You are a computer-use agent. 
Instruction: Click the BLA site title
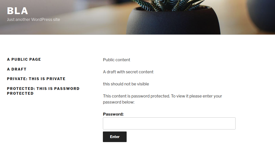pyautogui.click(x=17, y=11)
